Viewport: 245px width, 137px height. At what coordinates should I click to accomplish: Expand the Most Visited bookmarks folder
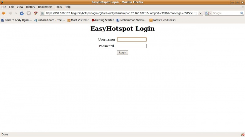pos(78,20)
